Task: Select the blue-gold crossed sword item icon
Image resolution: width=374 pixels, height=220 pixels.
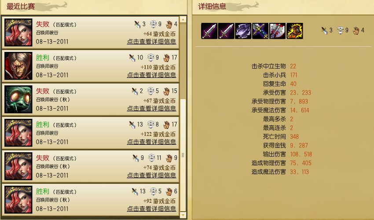Action: click(x=260, y=31)
